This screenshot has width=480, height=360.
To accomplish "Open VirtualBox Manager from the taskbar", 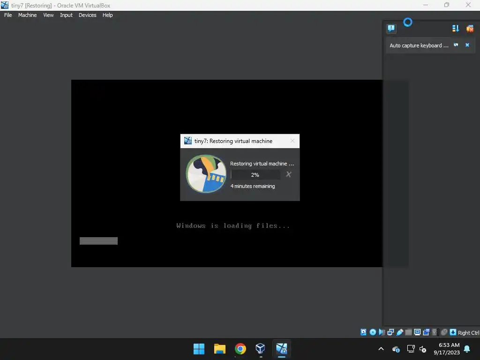I will (x=261, y=349).
